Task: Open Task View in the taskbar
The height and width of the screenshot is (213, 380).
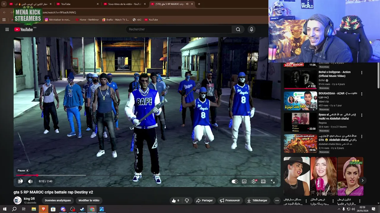Action: [24, 209]
